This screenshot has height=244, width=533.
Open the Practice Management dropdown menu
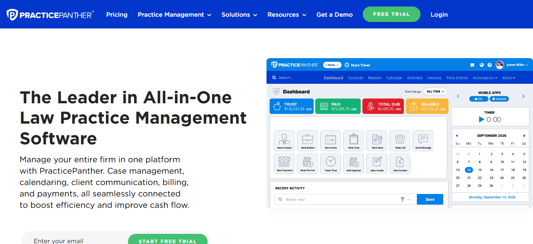pyautogui.click(x=174, y=15)
